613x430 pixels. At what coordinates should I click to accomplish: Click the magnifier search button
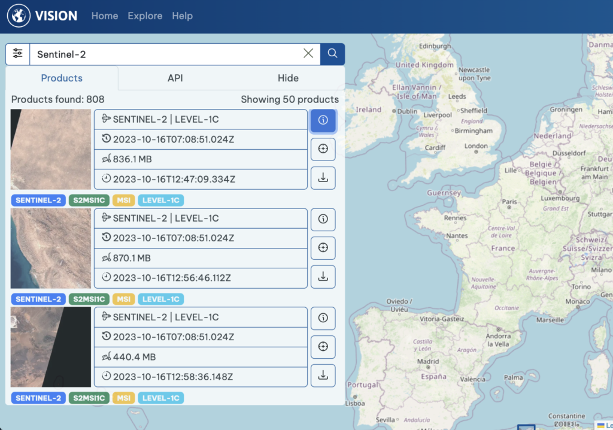coord(332,54)
